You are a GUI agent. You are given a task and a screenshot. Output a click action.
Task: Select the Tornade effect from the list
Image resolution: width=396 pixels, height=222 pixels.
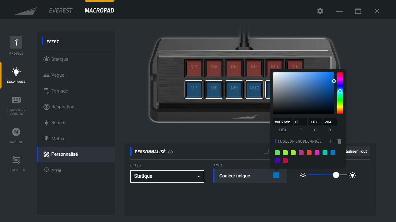click(60, 91)
